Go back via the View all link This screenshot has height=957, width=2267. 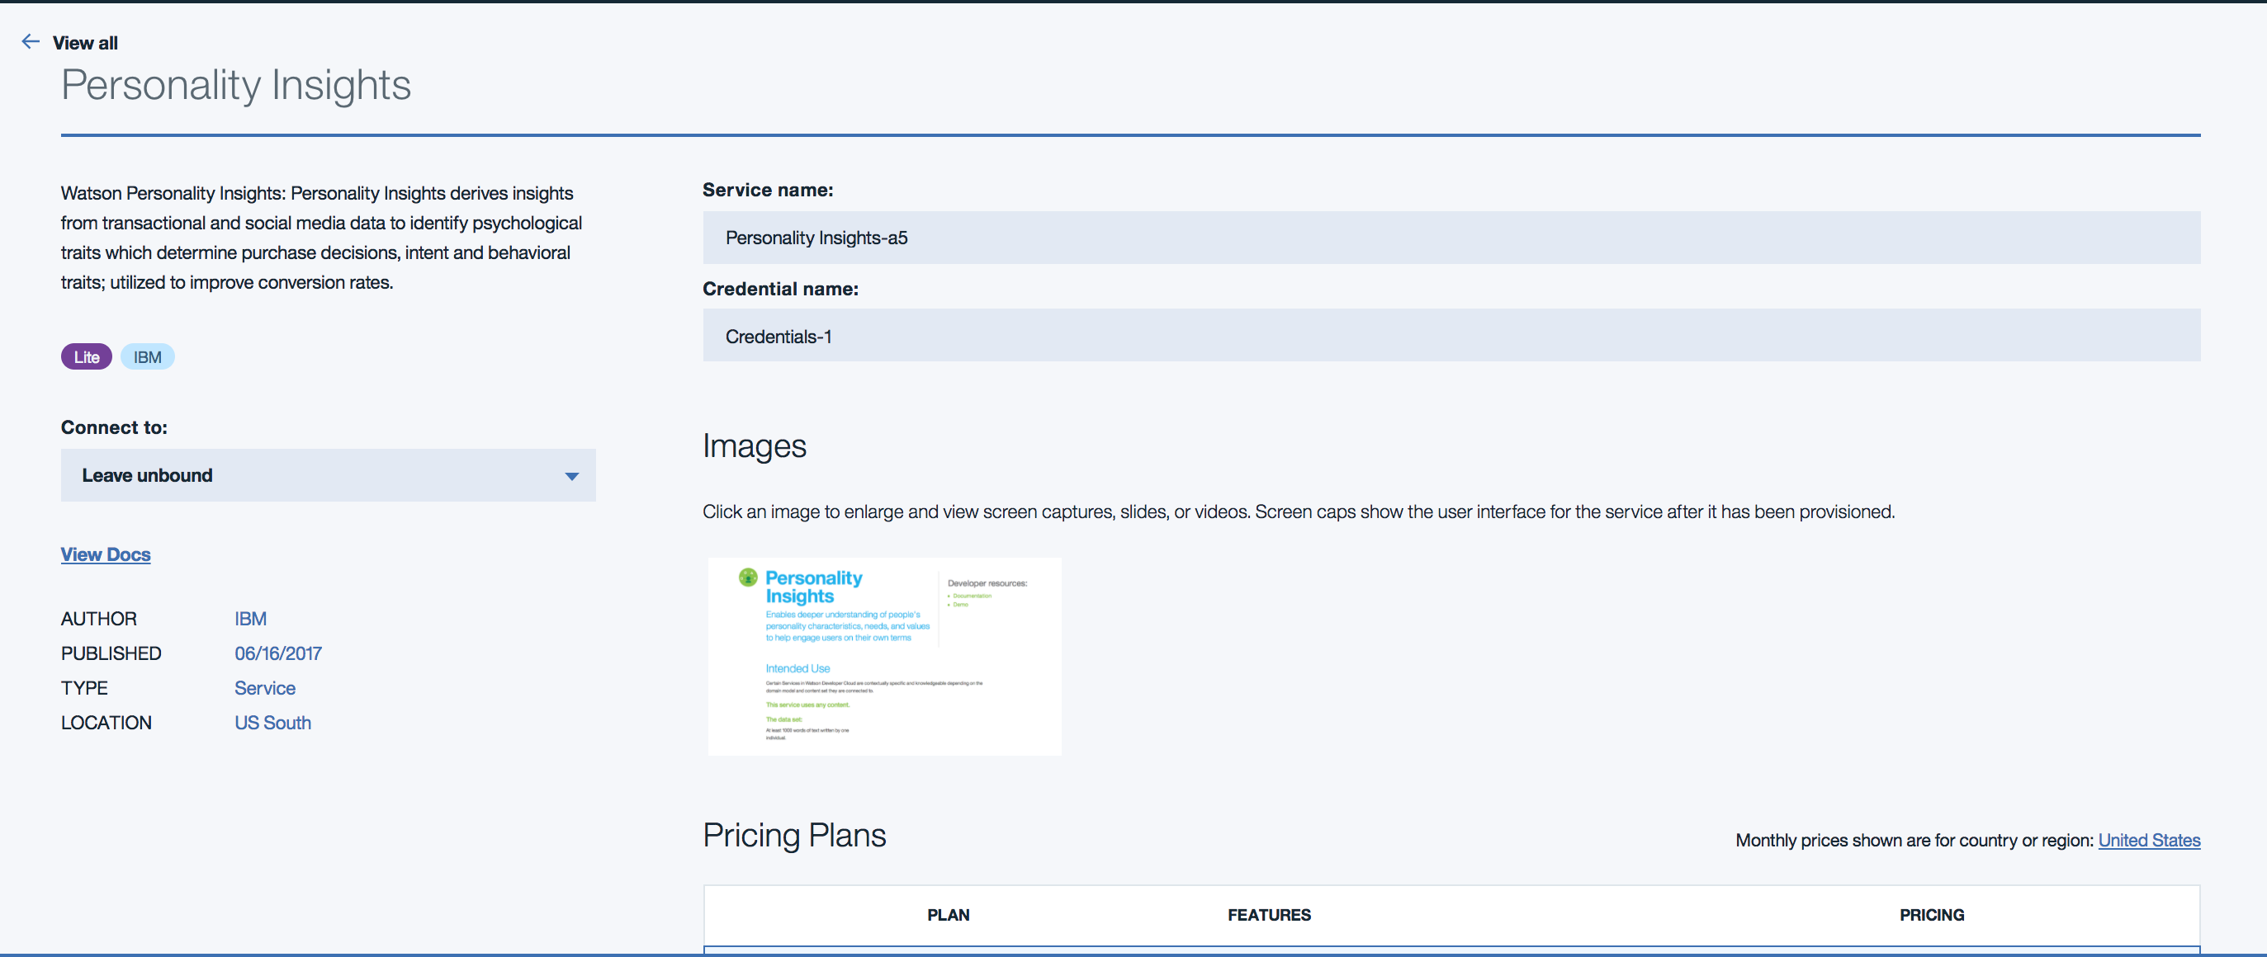click(84, 43)
